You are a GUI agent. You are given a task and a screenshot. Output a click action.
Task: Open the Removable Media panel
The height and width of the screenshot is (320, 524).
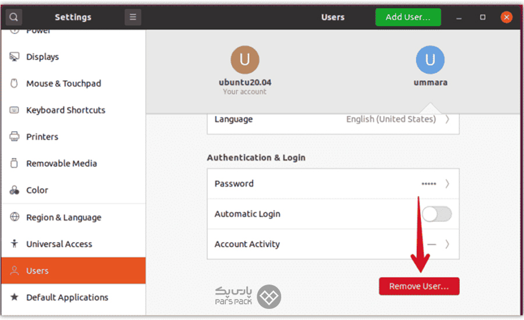[x=73, y=163]
